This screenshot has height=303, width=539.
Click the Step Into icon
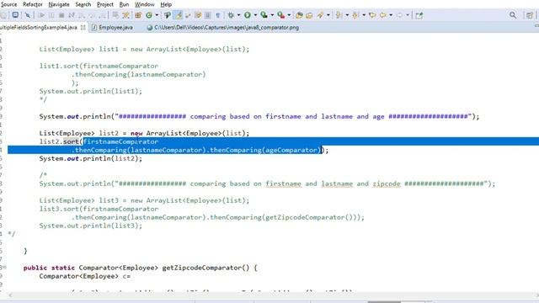pyautogui.click(x=82, y=15)
